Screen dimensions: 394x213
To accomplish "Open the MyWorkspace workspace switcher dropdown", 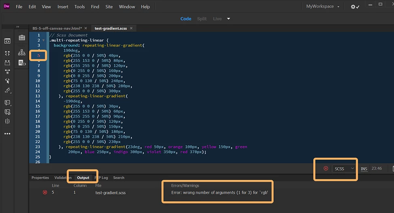I will [323, 6].
